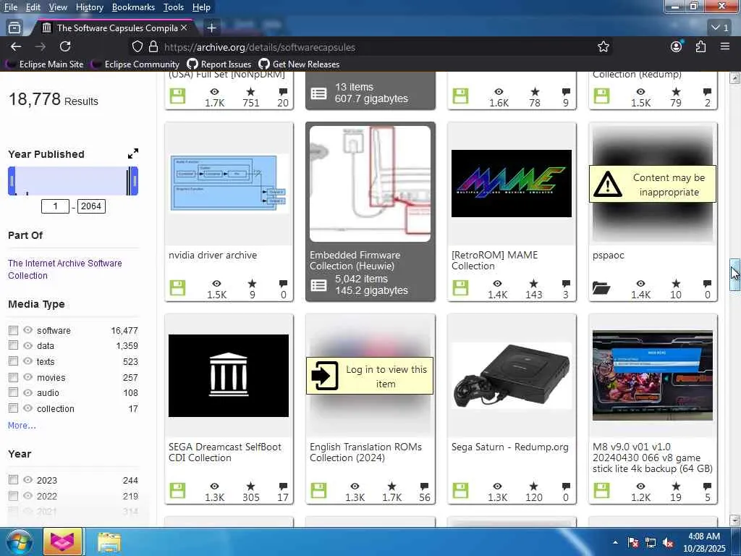Image resolution: width=741 pixels, height=556 pixels.
Task: Open Get New Releases bookmark
Action: point(299,64)
